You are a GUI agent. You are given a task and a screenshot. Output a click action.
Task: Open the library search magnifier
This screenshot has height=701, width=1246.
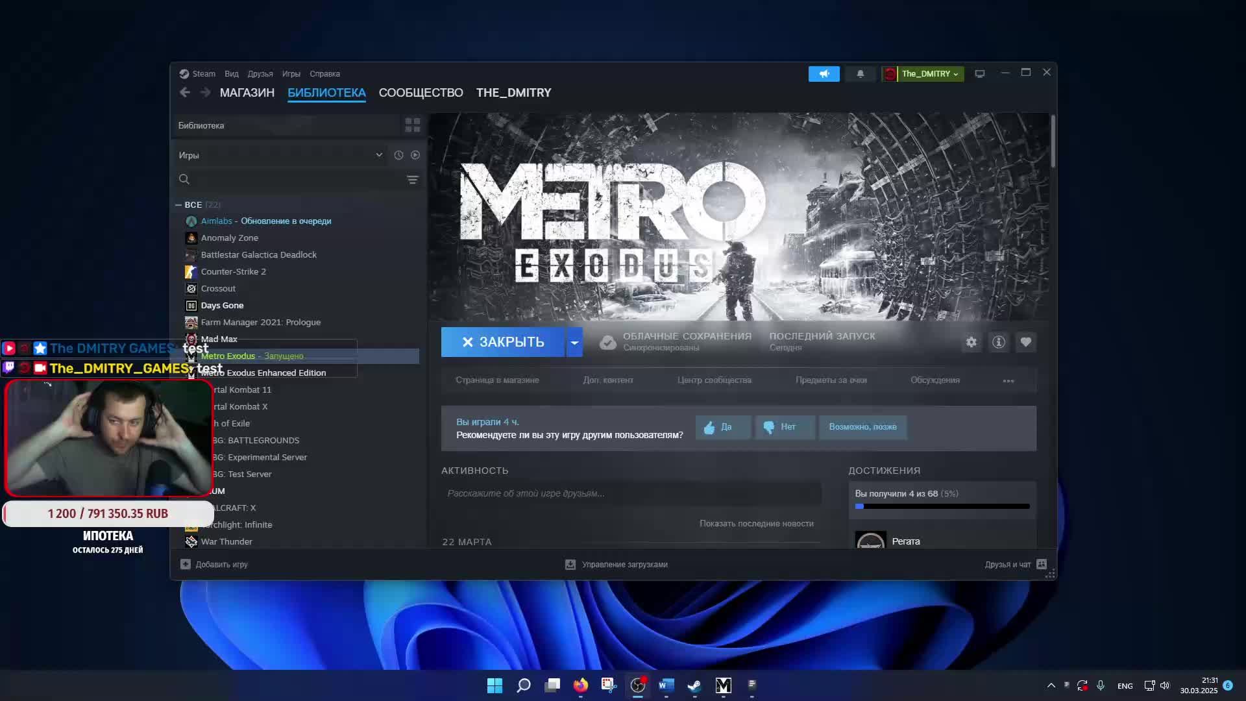tap(184, 179)
